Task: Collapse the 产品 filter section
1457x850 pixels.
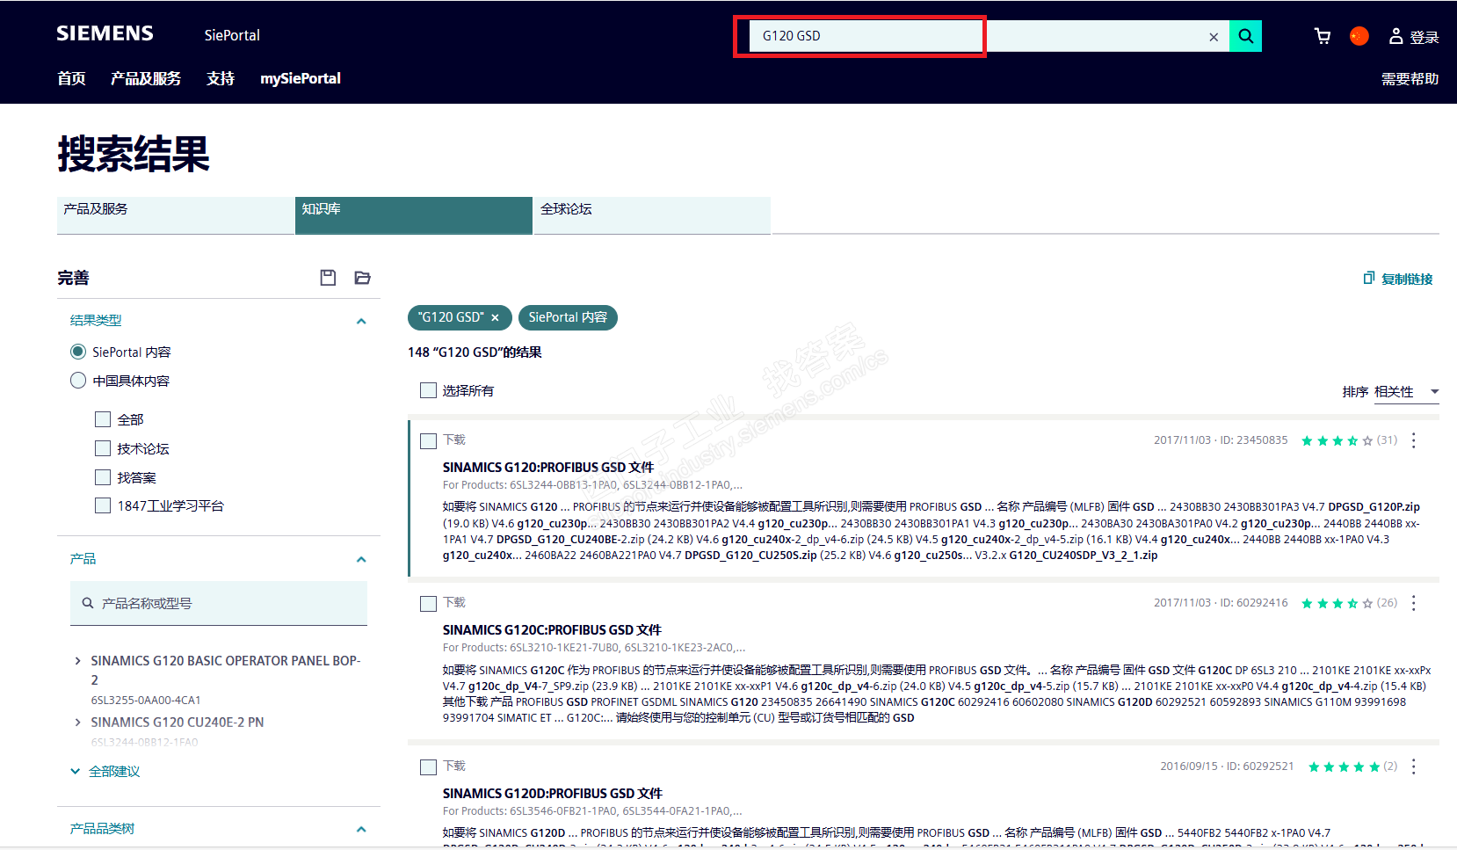Action: tap(361, 559)
